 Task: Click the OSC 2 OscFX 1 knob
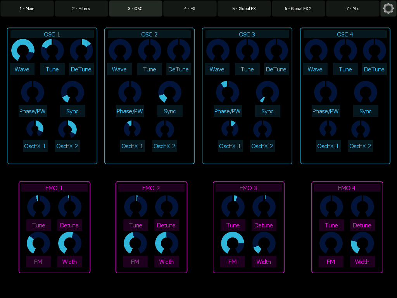click(x=132, y=129)
